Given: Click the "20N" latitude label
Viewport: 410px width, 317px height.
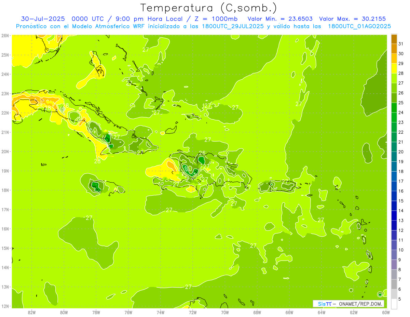Looking at the screenshot, I should 5,151.
